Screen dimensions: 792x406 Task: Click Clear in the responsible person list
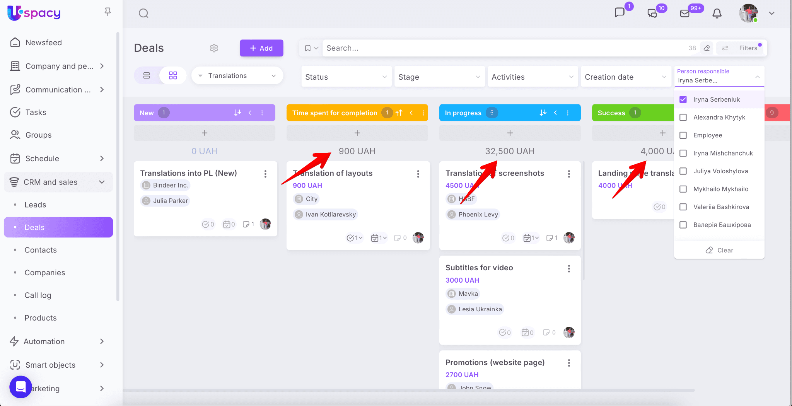[x=719, y=250]
